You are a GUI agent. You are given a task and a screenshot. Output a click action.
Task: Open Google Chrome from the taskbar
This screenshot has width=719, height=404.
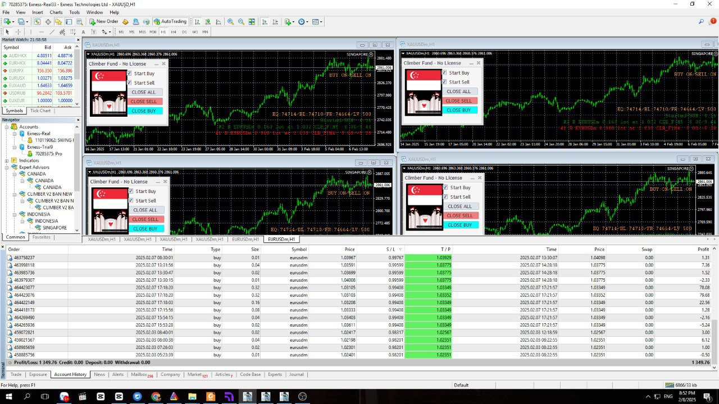click(x=156, y=397)
